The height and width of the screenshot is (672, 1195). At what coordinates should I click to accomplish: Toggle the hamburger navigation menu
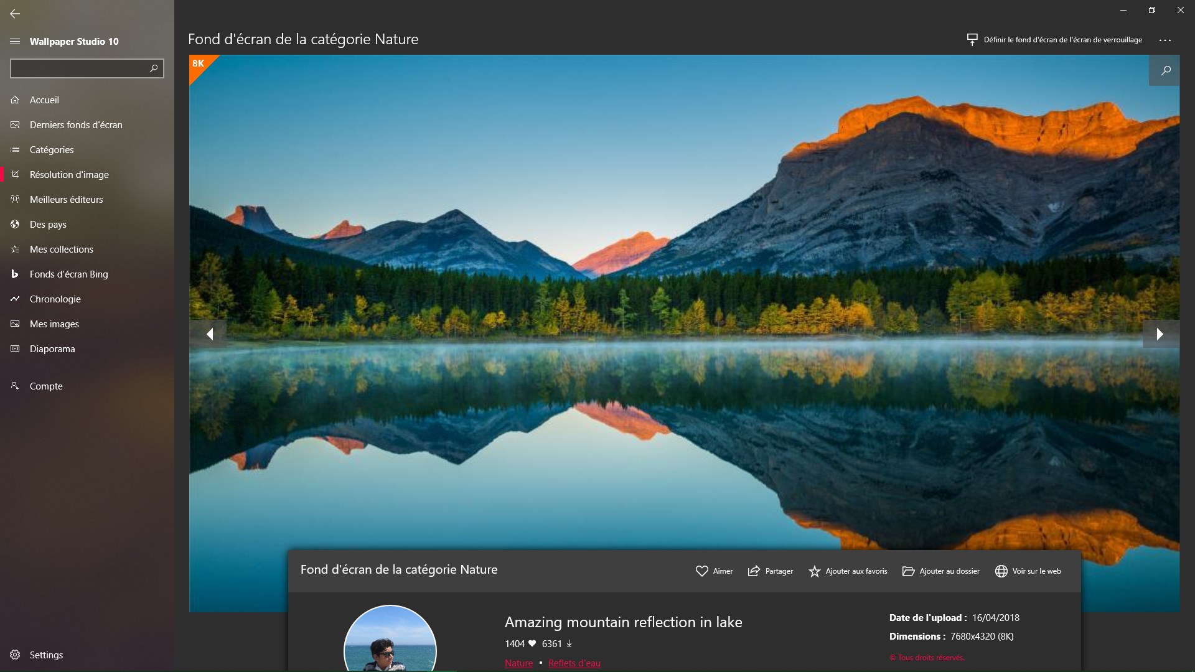coord(15,41)
